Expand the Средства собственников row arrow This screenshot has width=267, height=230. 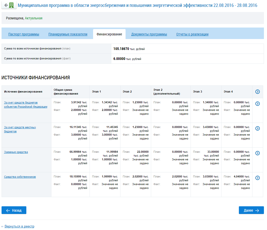[258, 178]
